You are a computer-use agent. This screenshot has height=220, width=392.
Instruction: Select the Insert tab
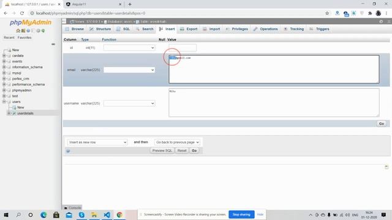tap(167, 29)
